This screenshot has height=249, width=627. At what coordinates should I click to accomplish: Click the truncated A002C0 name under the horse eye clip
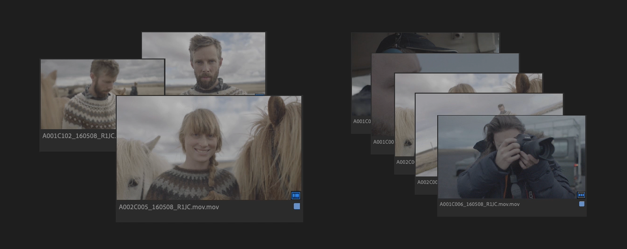405,162
